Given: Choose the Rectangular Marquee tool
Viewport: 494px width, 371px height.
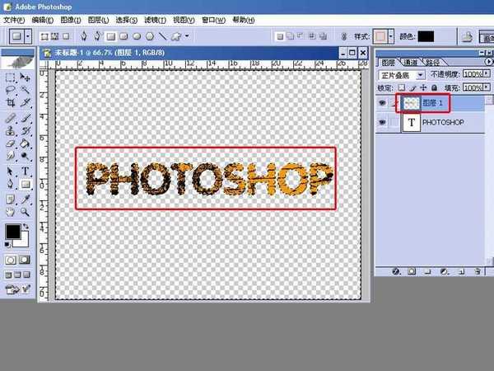Looking at the screenshot, I should tap(11, 77).
